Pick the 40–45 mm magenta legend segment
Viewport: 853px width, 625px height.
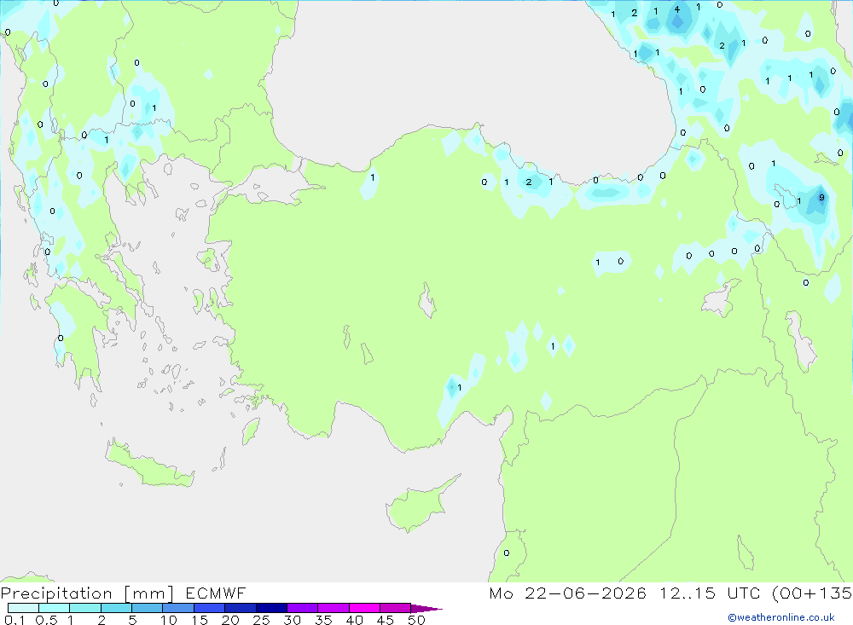(364, 608)
